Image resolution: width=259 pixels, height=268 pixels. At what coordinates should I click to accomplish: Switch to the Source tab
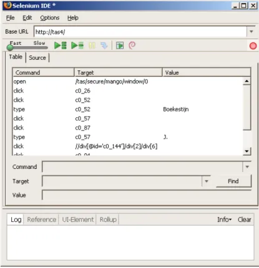click(37, 57)
